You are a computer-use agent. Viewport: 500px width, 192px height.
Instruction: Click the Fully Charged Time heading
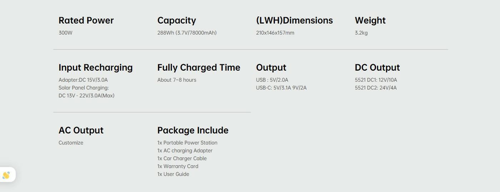coord(199,67)
